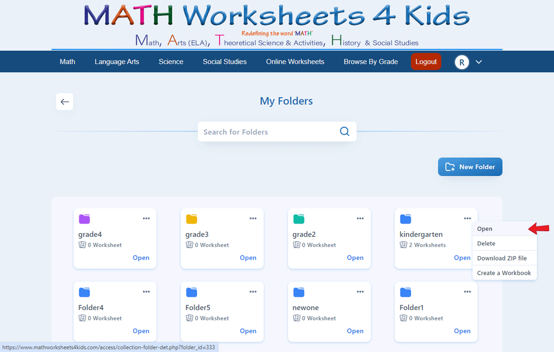Viewport: 554px width, 352px height.
Task: Click the worksheet count icon on grade4
Action: click(82, 245)
